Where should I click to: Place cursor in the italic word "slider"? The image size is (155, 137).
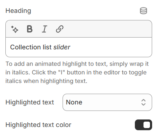pos(62,47)
